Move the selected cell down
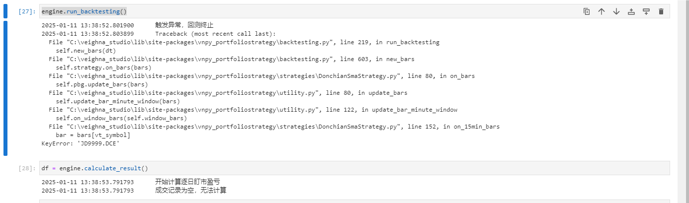689x203 pixels. coord(616,11)
